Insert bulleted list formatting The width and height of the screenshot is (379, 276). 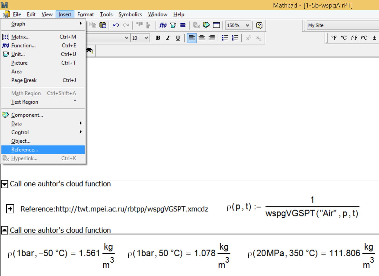coord(225,38)
